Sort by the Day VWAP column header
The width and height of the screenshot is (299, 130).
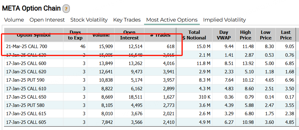point(224,35)
